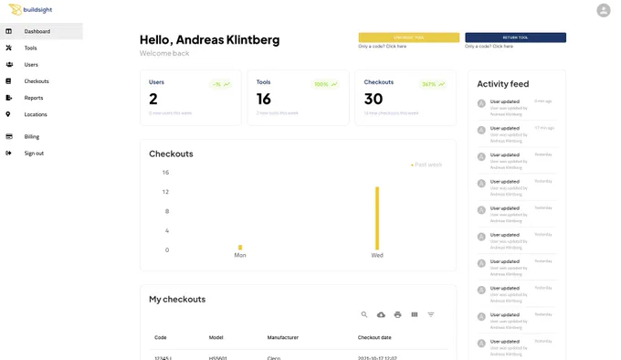This screenshot has width=621, height=360.
Task: Click the Sign out icon in sidebar
Action: (9, 154)
